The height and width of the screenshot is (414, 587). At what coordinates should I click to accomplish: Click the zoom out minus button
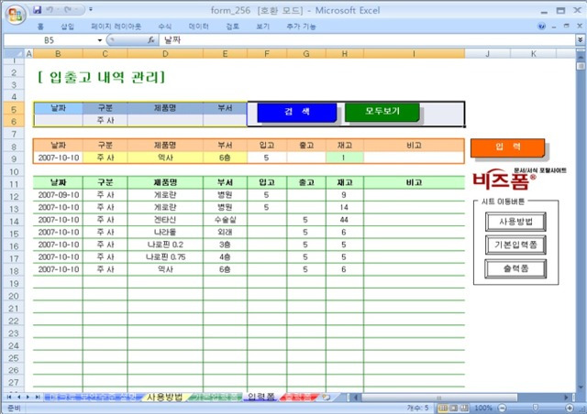(x=503, y=408)
